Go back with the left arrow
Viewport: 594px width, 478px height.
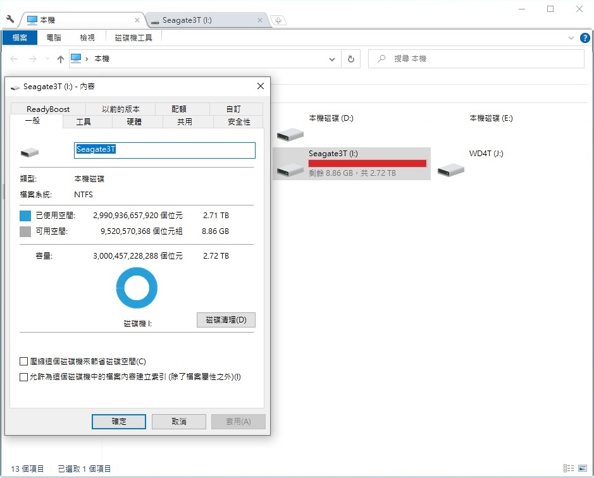(14, 59)
